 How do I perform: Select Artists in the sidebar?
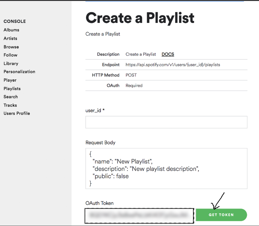coord(10,38)
